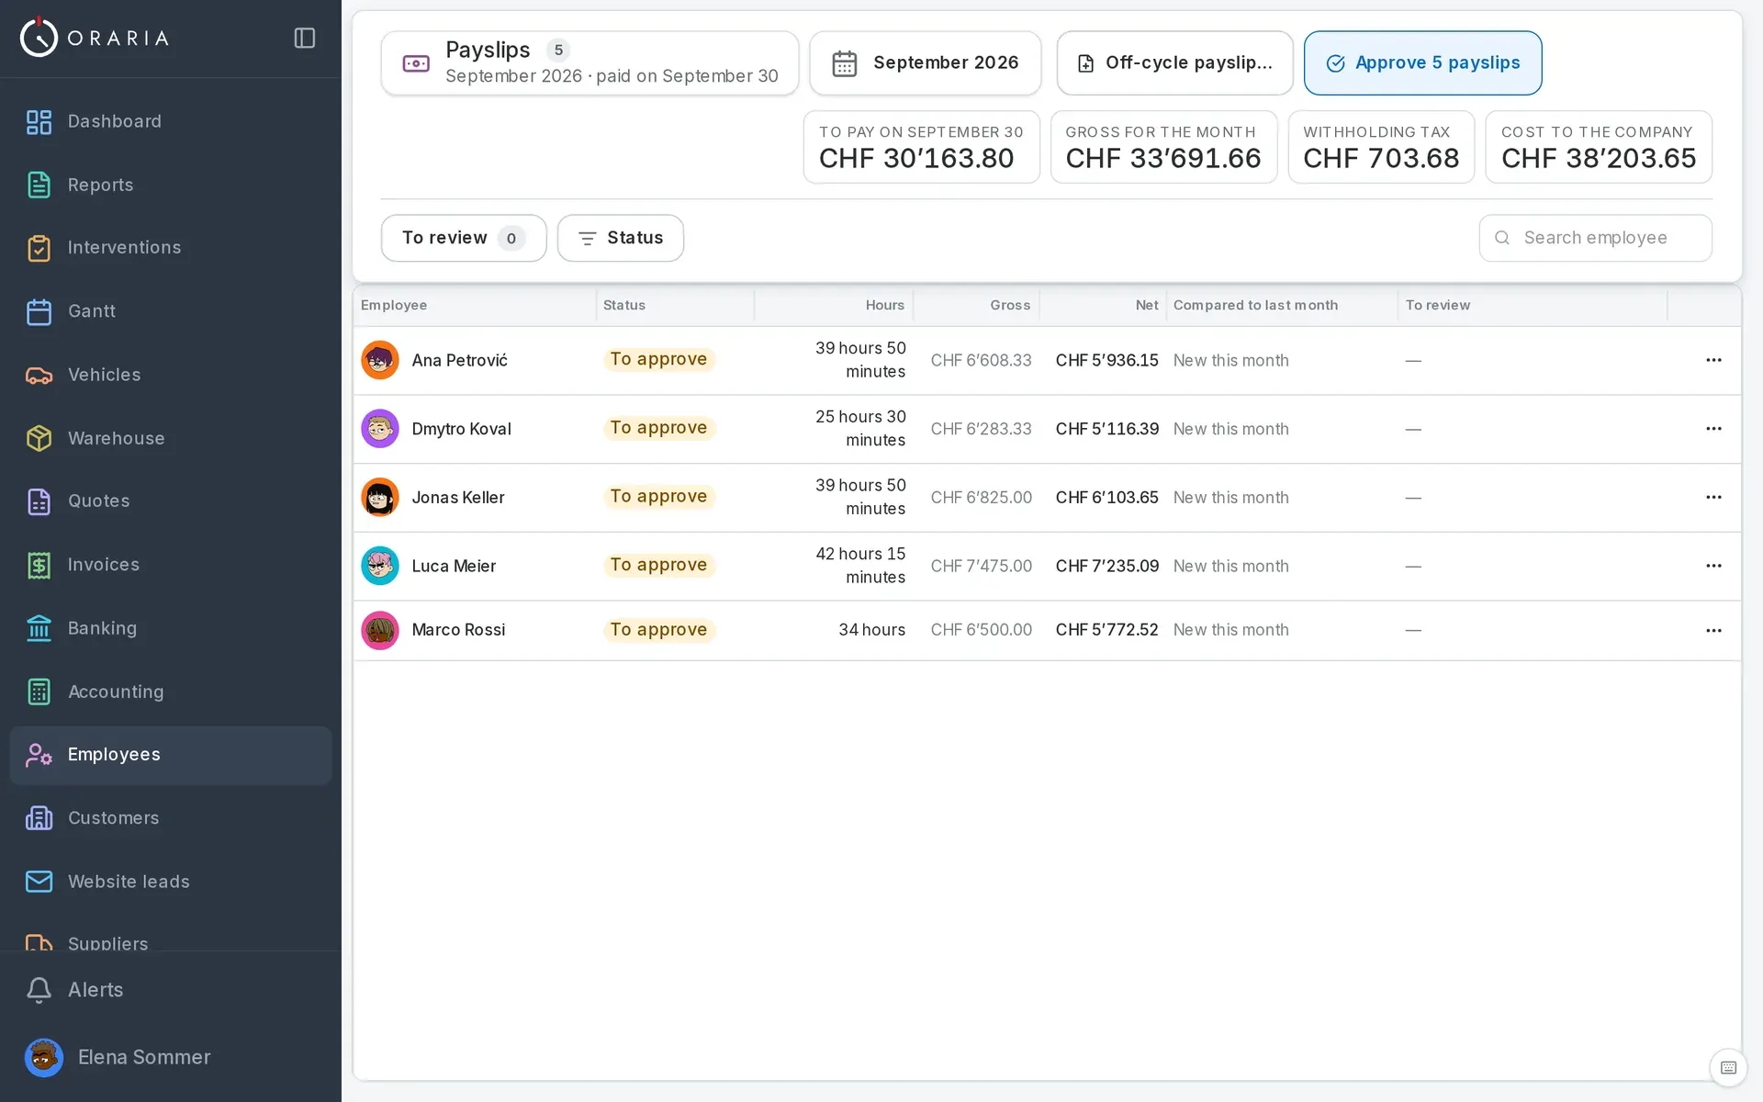Open the Interventions clipboard icon

[39, 248]
